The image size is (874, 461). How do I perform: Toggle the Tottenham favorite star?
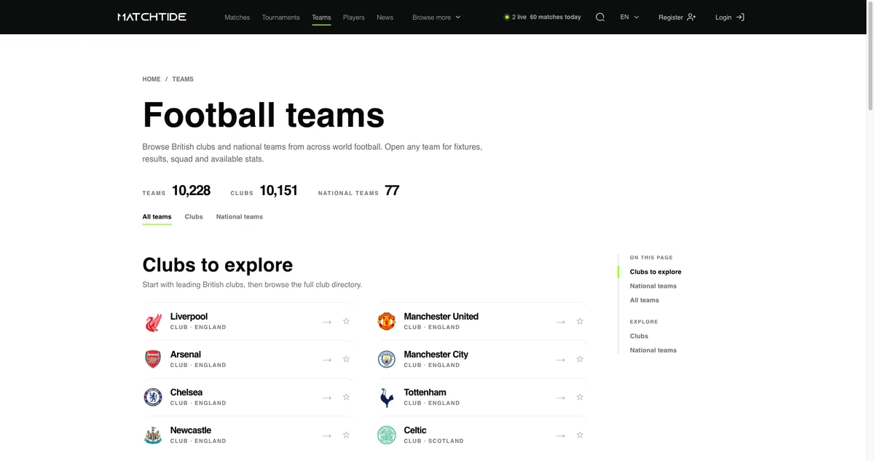(x=580, y=397)
